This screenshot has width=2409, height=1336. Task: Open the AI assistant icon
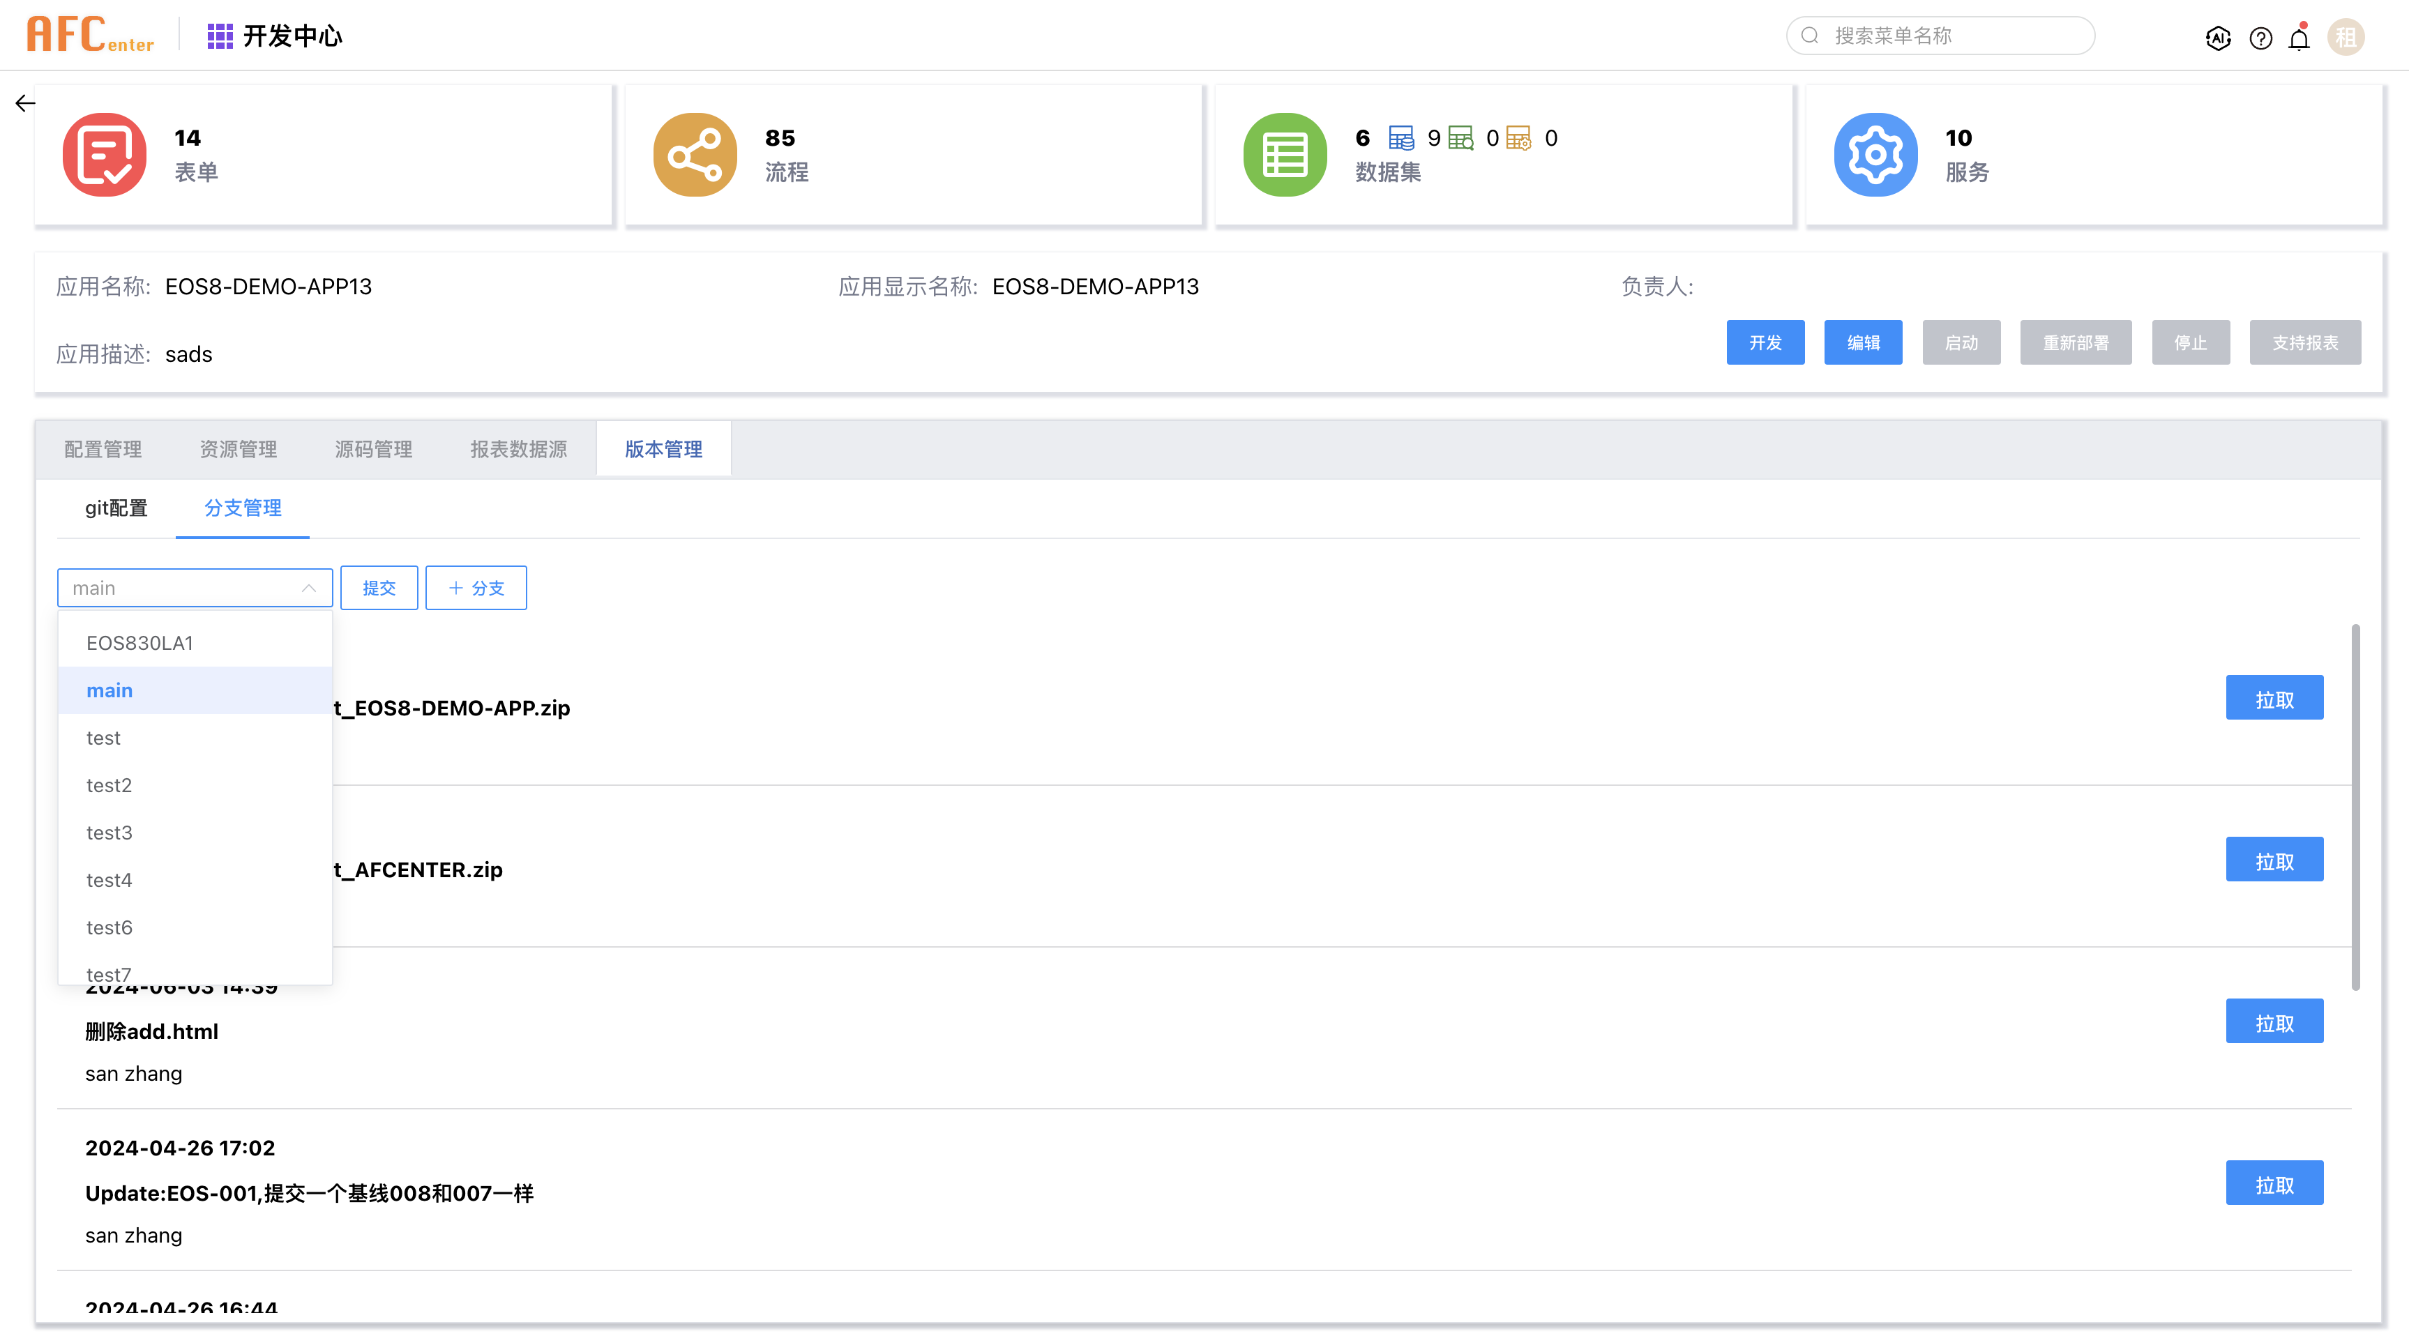2218,38
